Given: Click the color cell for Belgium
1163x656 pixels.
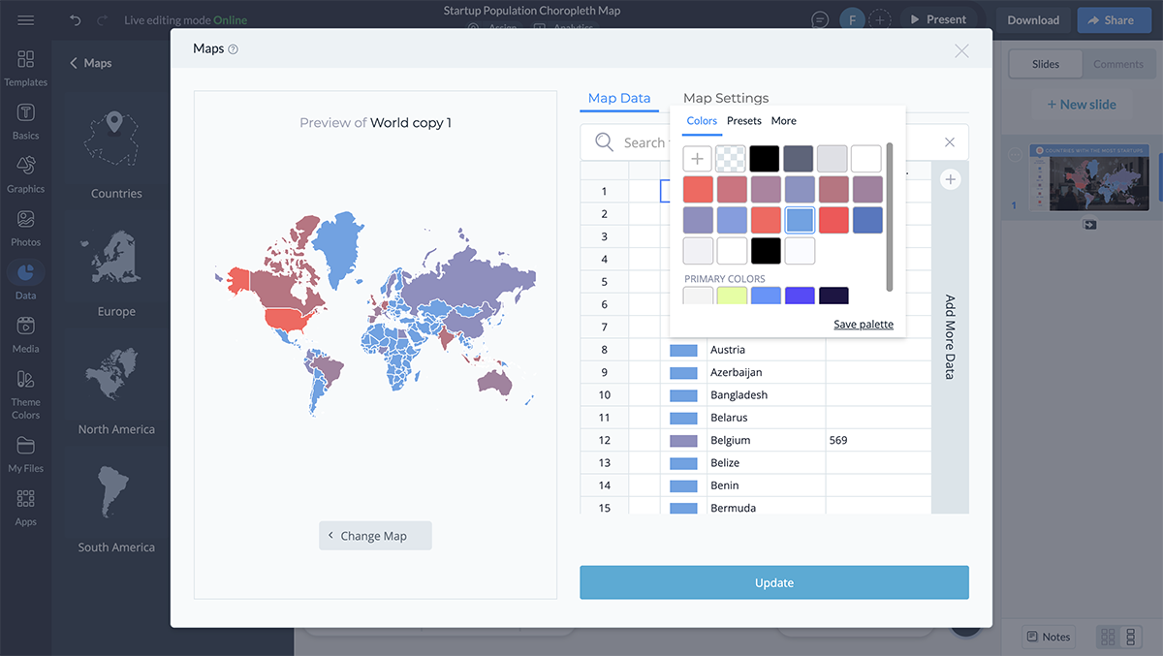Looking at the screenshot, I should click(x=683, y=440).
